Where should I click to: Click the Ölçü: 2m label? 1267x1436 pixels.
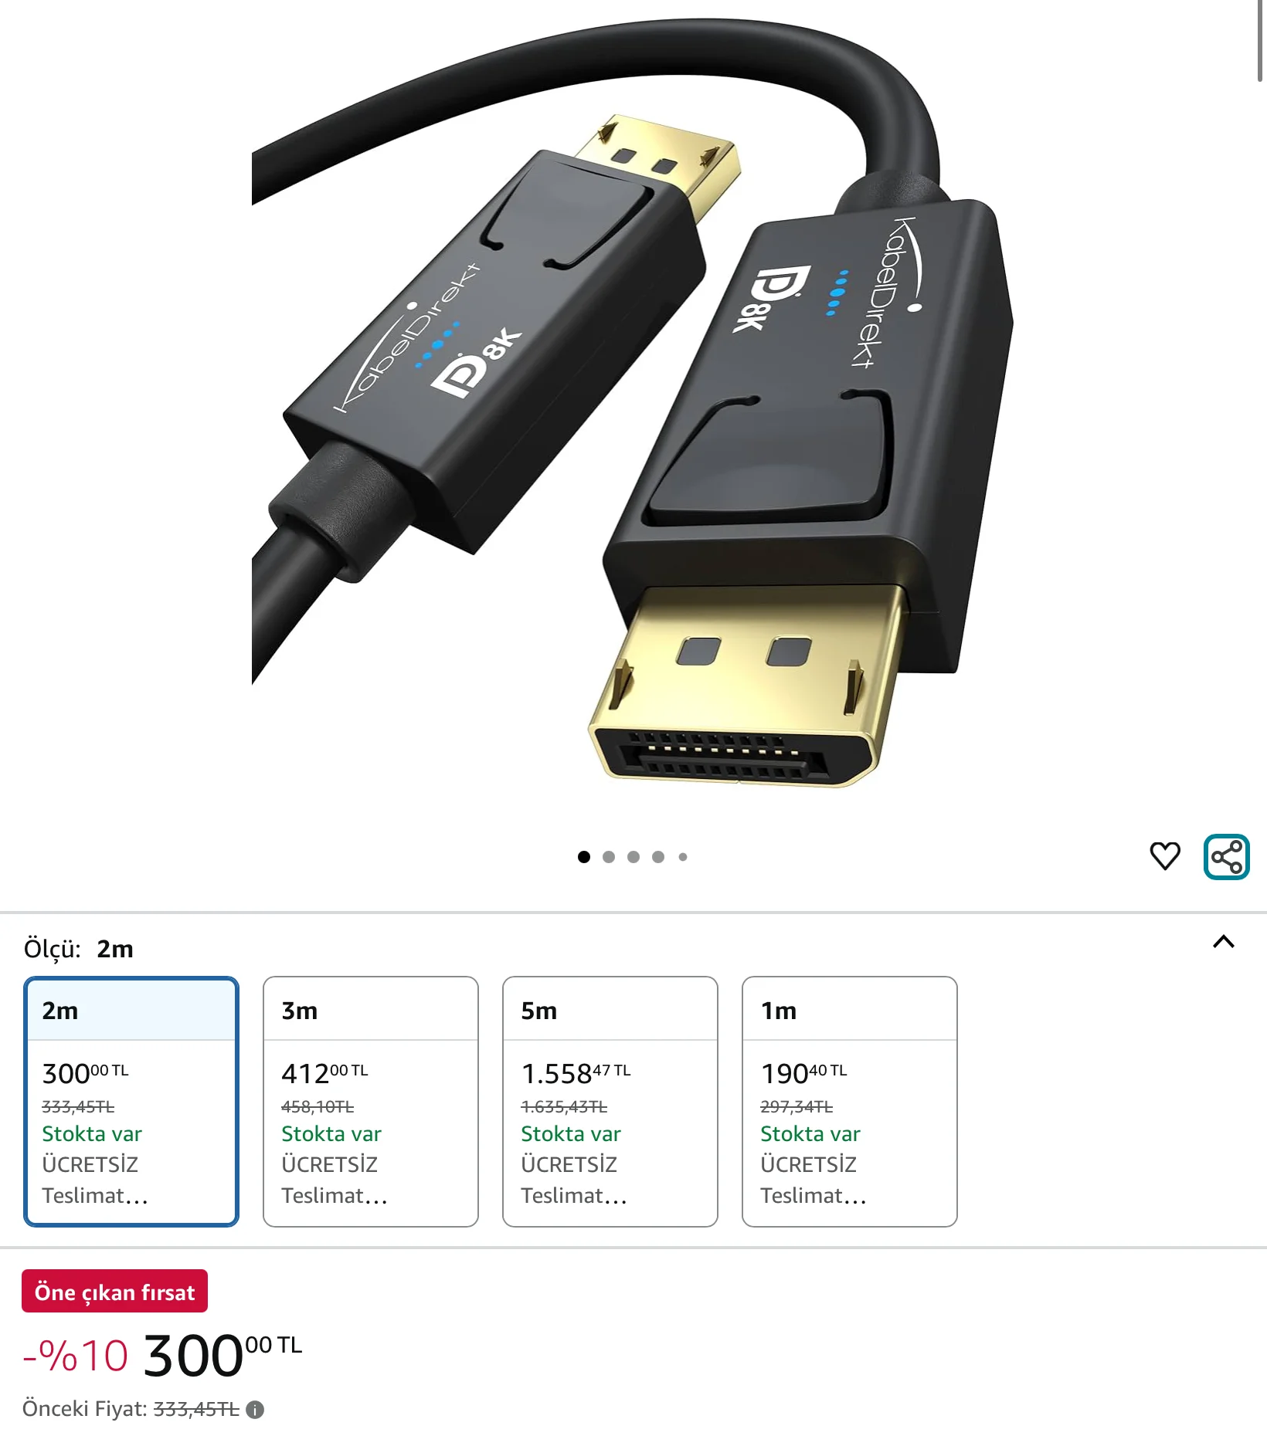79,949
